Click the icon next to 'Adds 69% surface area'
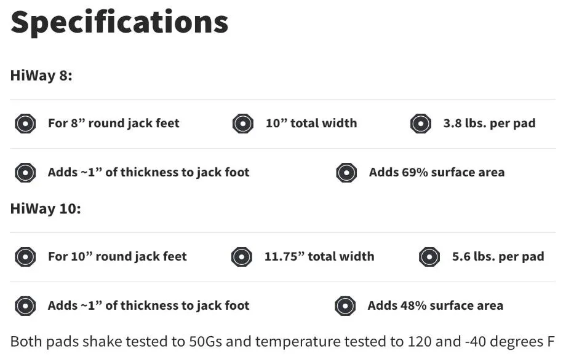574x362 pixels. [x=346, y=173]
